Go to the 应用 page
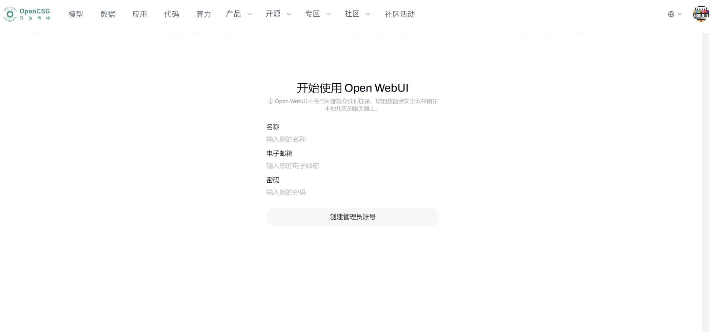 click(x=140, y=14)
